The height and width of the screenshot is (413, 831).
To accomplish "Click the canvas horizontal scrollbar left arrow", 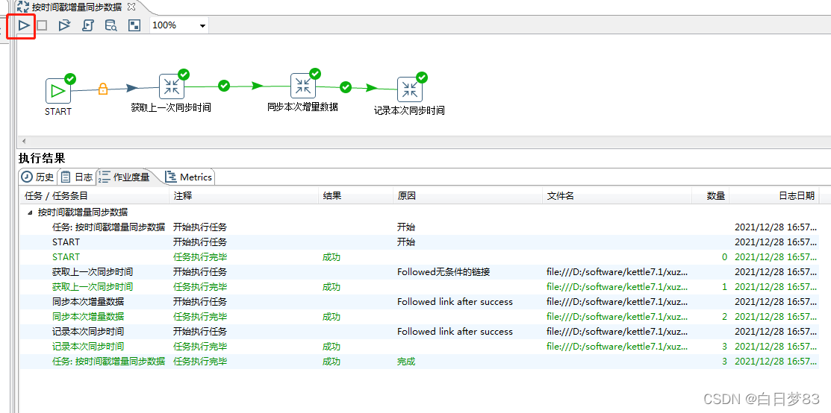I will tap(23, 142).
